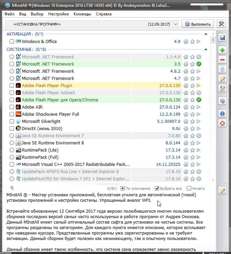The height and width of the screenshot is (254, 231).
Task: Collapse the СИСТЕМНЫЕ section arrow
Action: 206,49
